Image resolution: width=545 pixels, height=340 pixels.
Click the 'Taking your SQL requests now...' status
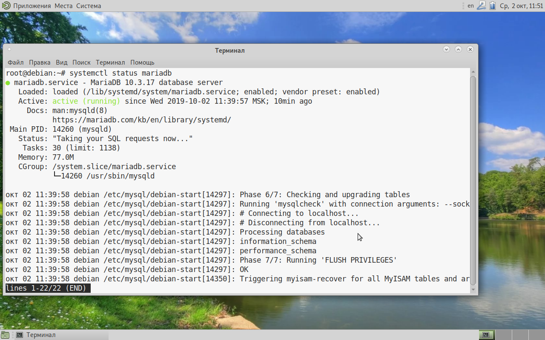tap(123, 139)
